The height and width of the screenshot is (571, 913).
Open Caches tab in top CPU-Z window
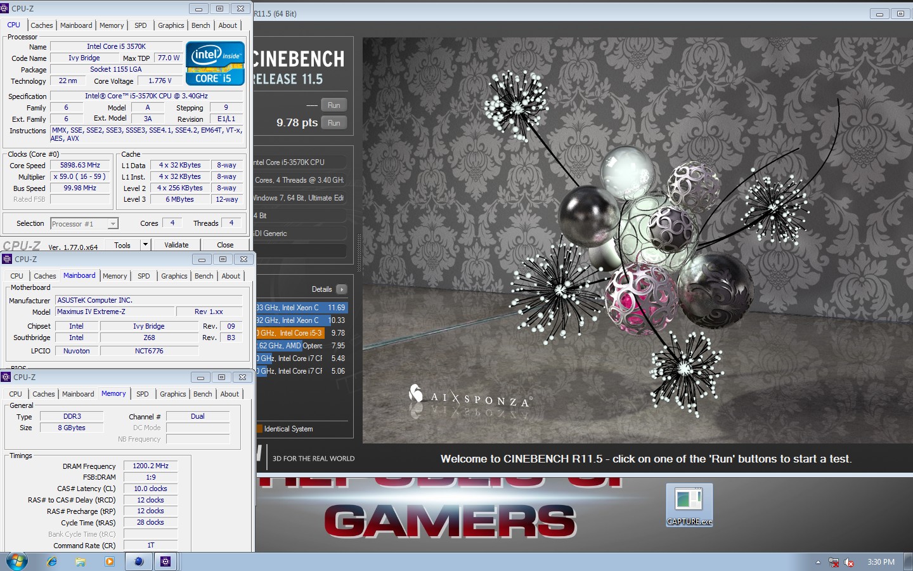pyautogui.click(x=42, y=25)
